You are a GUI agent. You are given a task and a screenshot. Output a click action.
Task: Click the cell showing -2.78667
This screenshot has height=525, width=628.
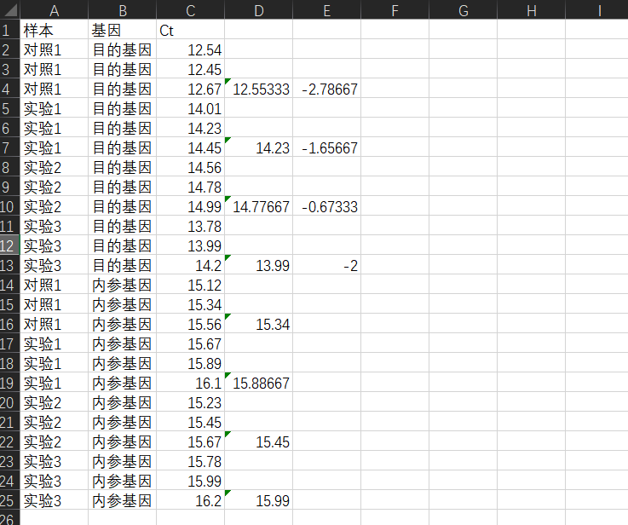[326, 89]
